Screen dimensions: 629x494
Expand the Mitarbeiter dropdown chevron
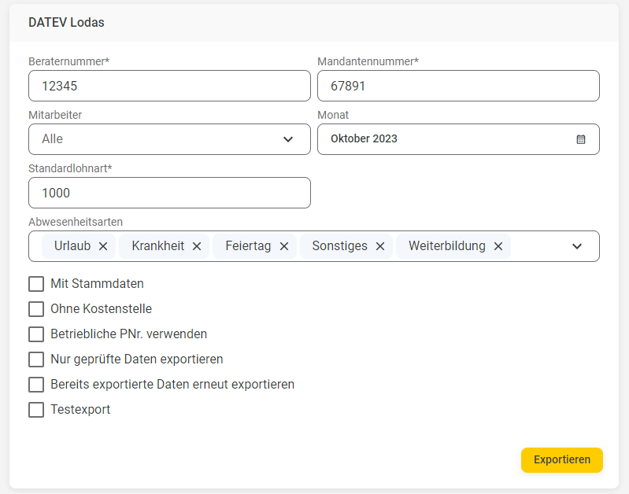pyautogui.click(x=288, y=139)
